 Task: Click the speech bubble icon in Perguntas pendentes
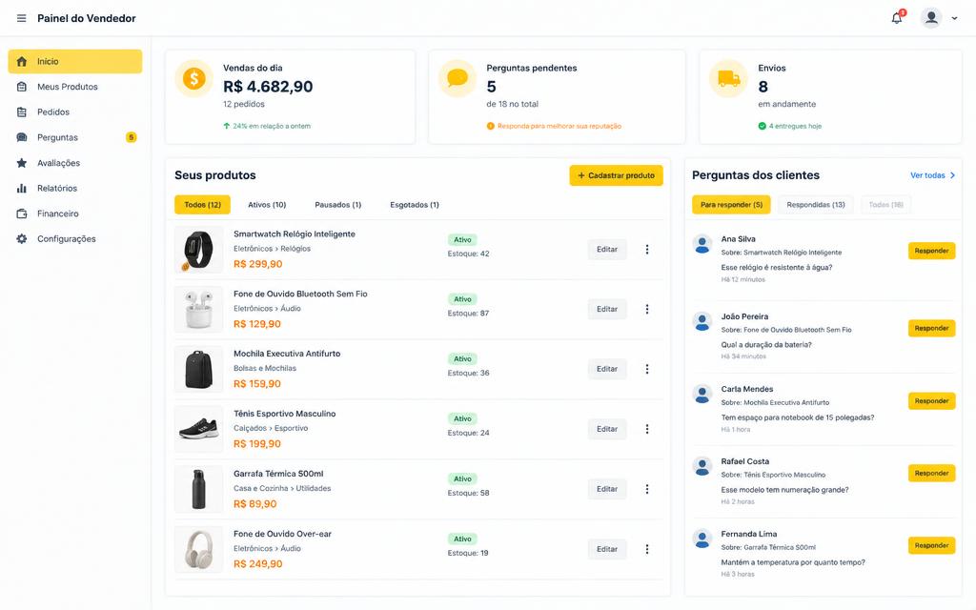pos(457,78)
